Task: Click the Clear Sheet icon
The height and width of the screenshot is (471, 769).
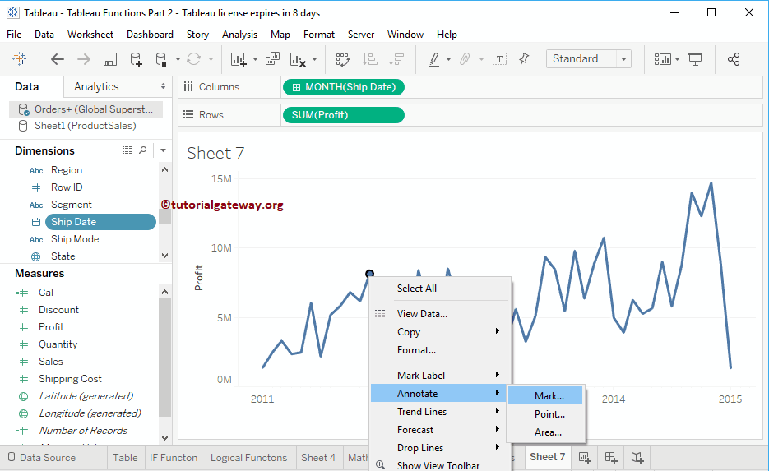Action: (298, 59)
